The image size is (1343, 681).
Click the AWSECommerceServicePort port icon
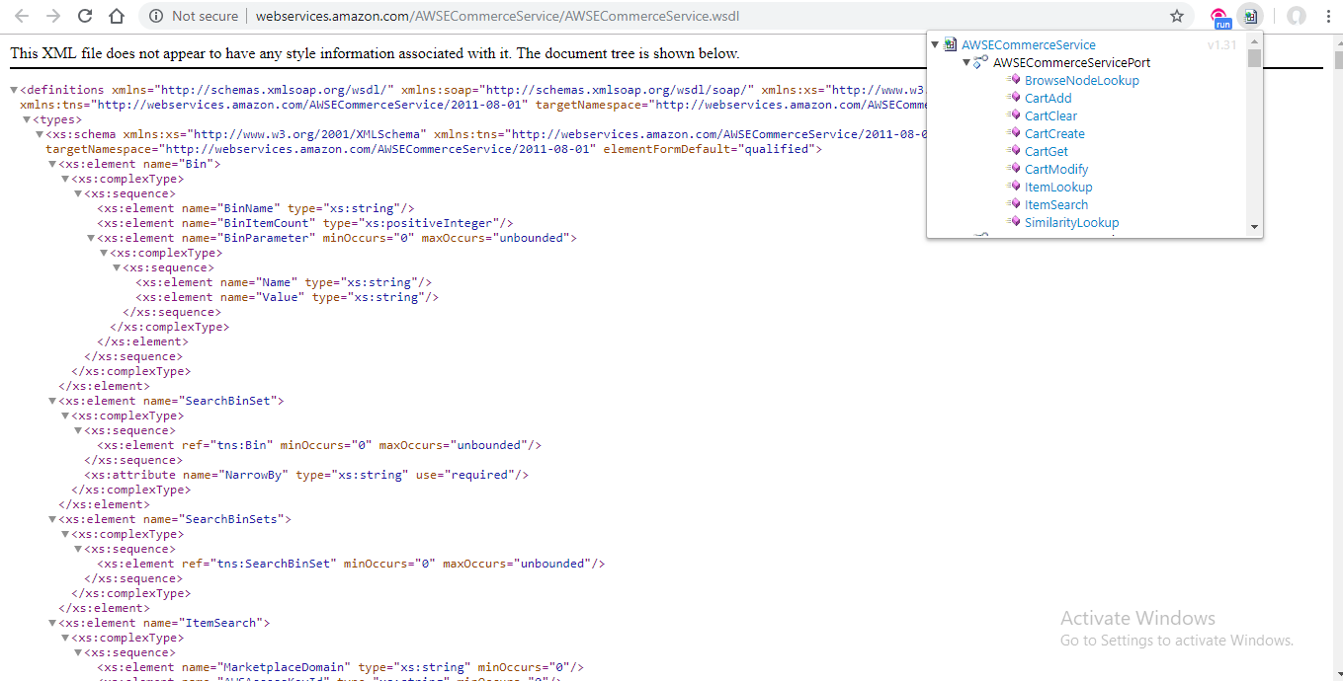[981, 62]
